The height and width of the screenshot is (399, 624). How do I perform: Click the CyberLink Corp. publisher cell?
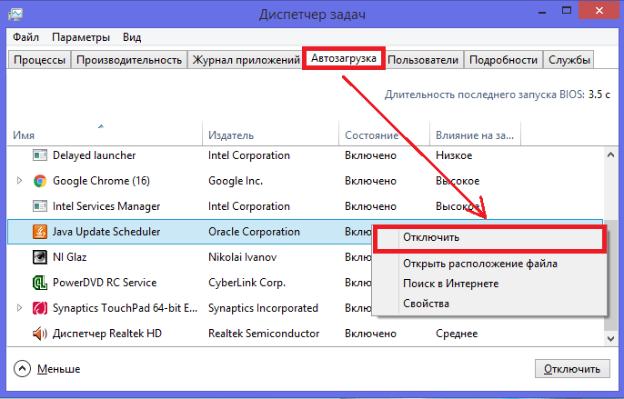247,283
